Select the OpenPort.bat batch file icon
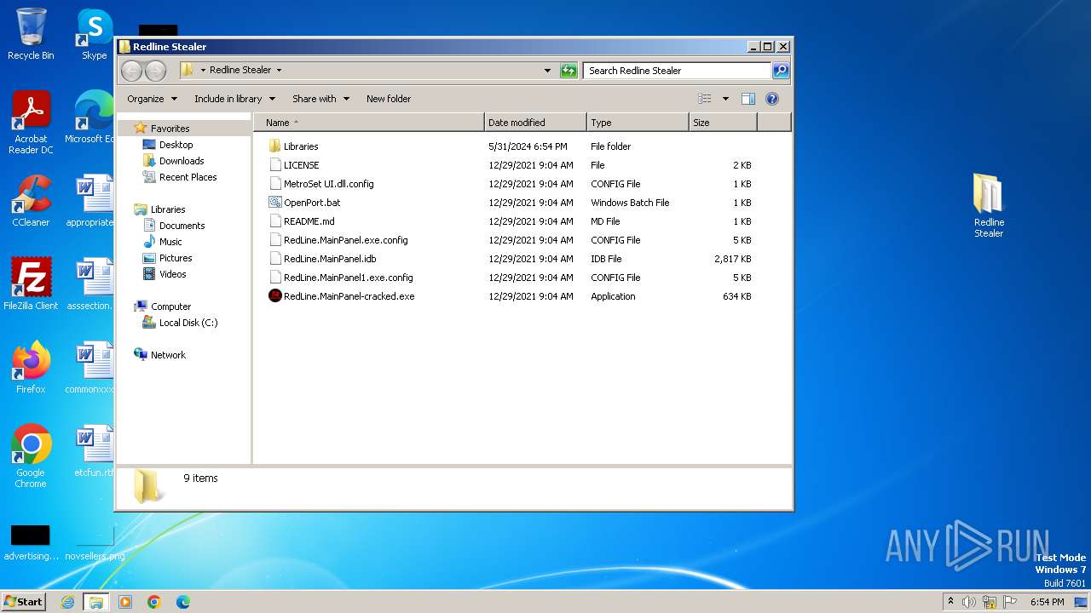 (x=274, y=203)
